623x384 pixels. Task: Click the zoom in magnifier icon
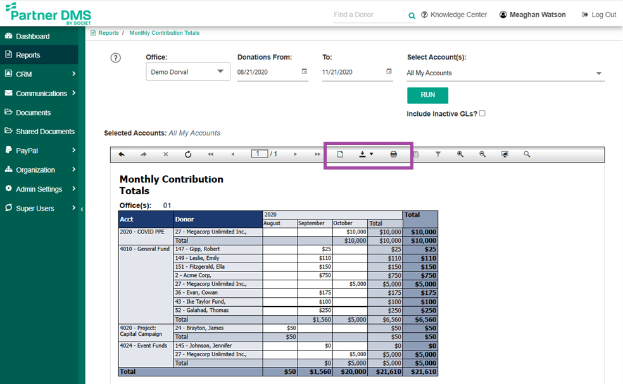(x=460, y=154)
